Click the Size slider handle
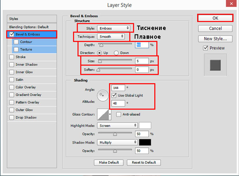239x176 pixels. 100,61
